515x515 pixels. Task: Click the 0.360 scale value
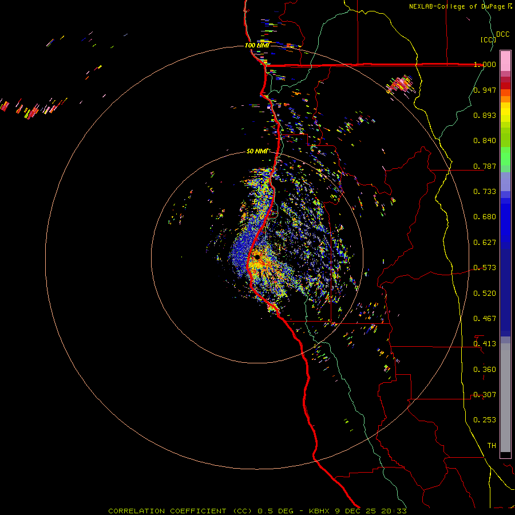tap(485, 370)
